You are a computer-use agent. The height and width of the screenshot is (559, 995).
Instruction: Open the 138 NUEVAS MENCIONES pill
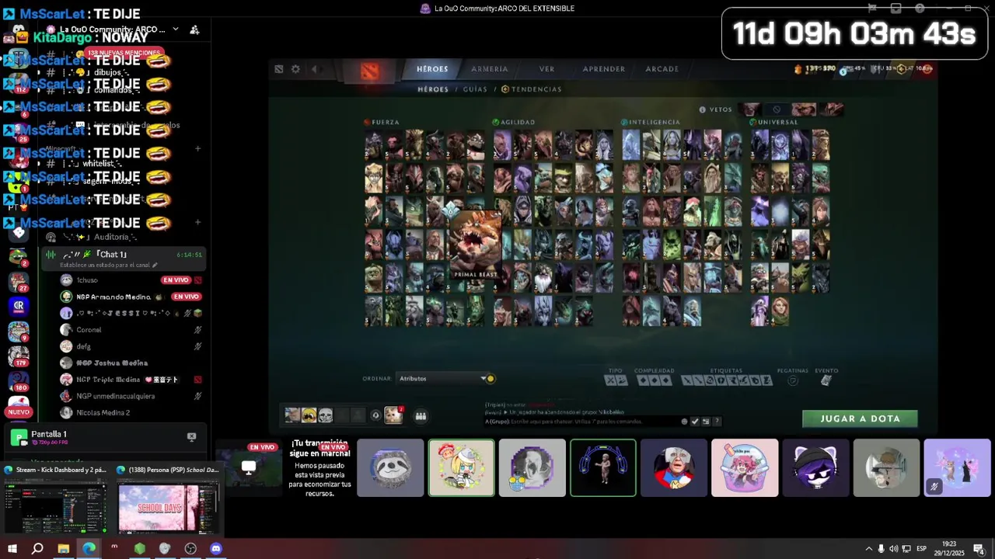[123, 53]
